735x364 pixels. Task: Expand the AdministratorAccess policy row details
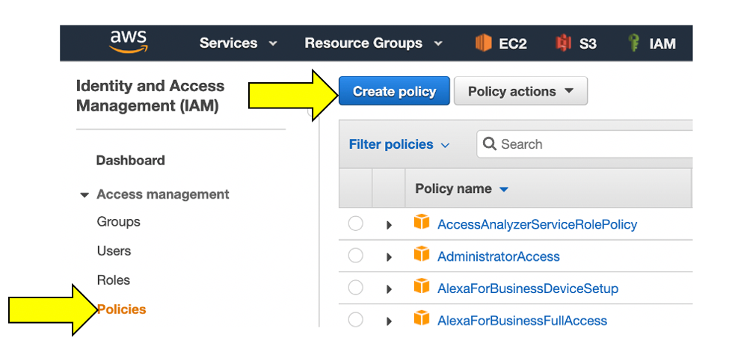(x=389, y=257)
